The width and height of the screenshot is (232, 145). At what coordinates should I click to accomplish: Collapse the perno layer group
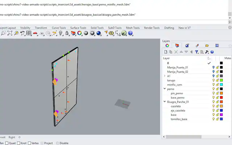click(x=165, y=89)
